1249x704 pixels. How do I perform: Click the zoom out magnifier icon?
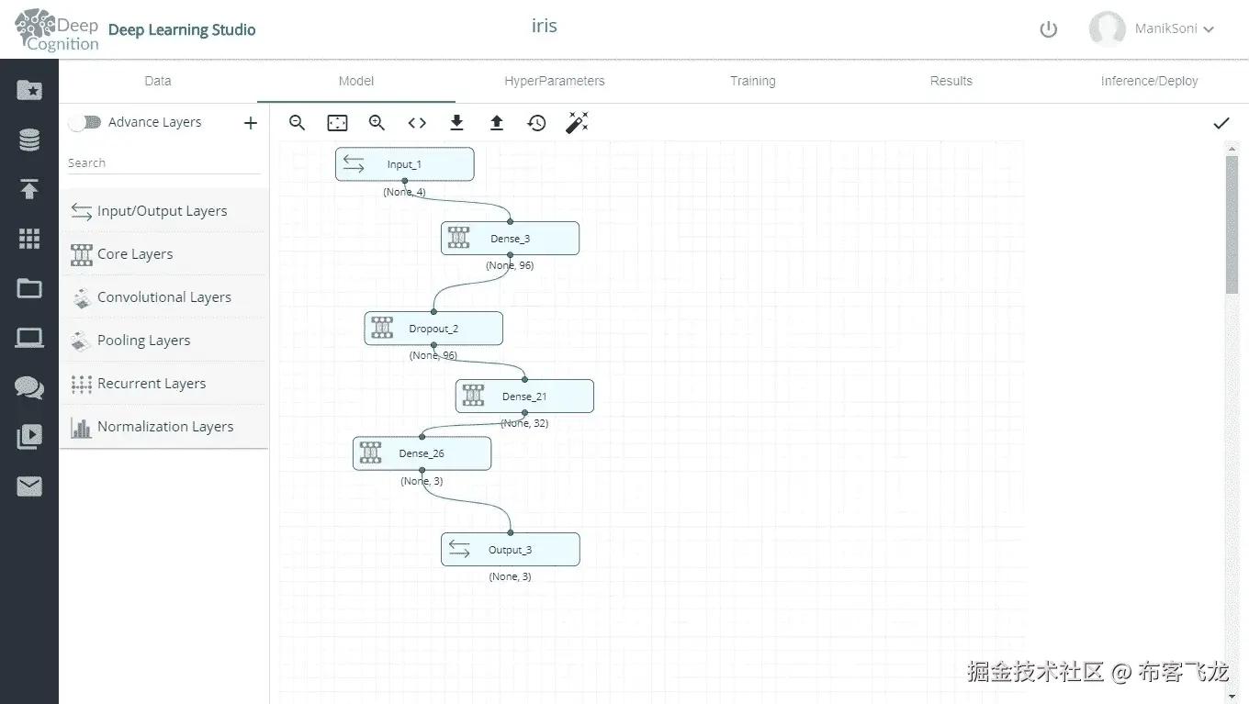click(x=297, y=123)
